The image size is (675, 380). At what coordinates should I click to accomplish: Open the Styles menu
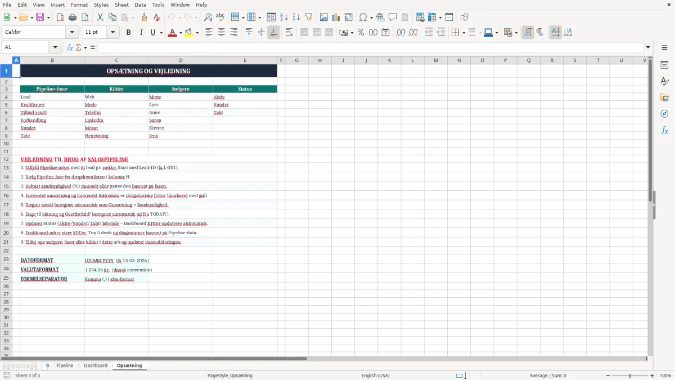101,5
